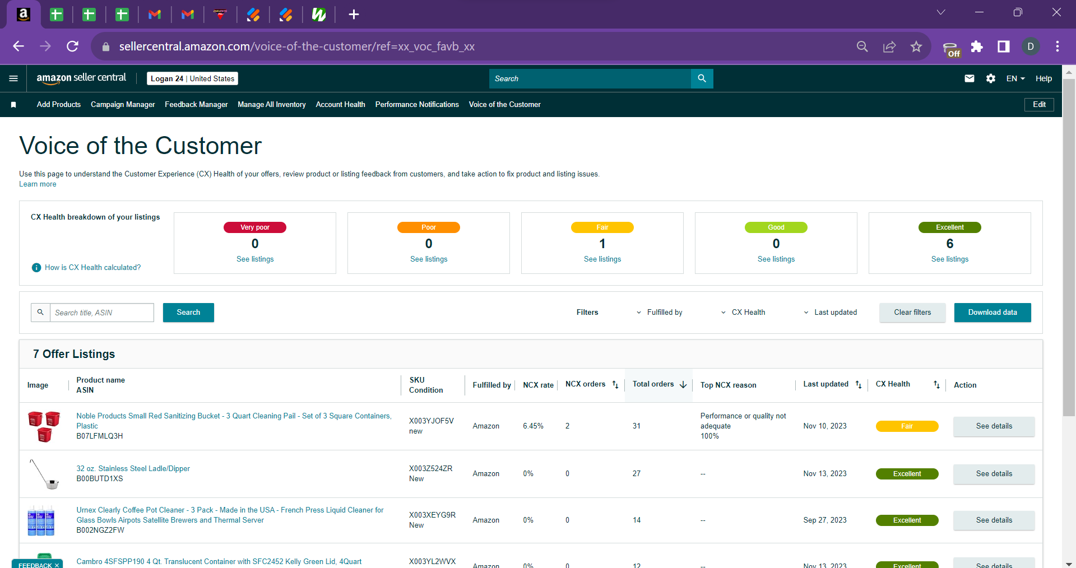Viewport: 1076px width, 568px height.
Task: Click the top search magnifier button
Action: tap(702, 78)
